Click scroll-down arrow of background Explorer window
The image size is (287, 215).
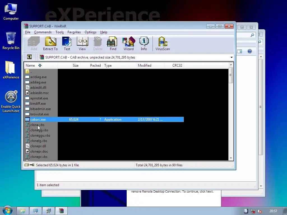[261, 186]
